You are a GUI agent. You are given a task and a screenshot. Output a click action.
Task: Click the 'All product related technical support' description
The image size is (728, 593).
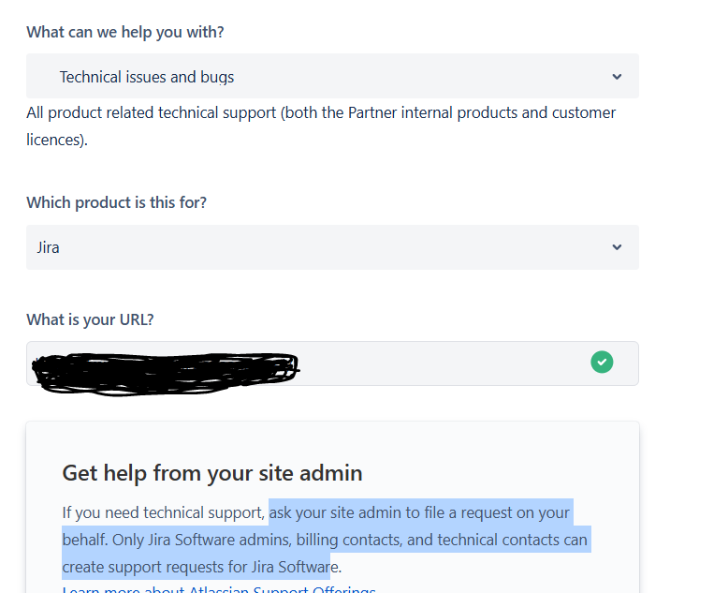point(187,112)
